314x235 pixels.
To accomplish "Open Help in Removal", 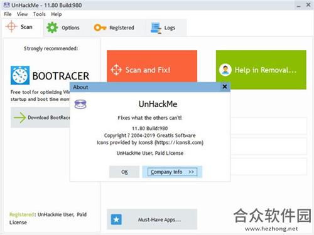I will [261, 70].
